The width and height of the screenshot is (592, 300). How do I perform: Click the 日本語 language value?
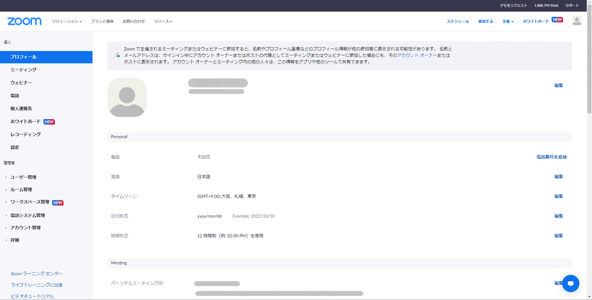[204, 176]
